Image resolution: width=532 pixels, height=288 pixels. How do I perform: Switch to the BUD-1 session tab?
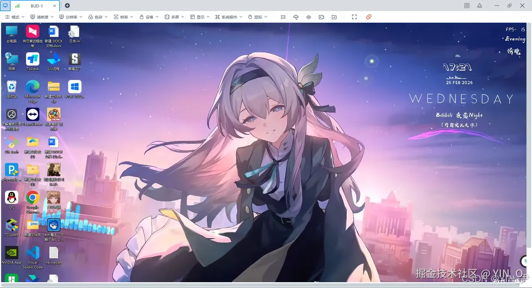pyautogui.click(x=37, y=6)
